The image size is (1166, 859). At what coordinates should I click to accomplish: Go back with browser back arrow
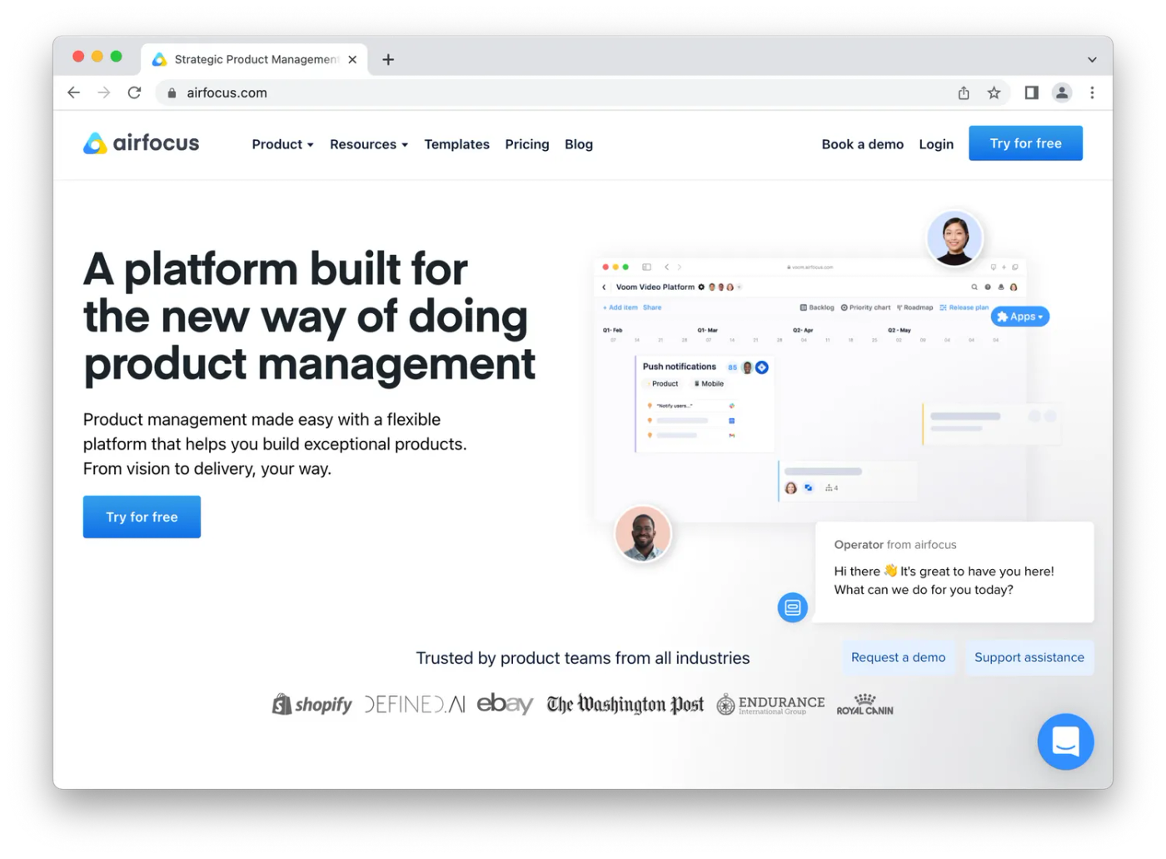pyautogui.click(x=74, y=93)
